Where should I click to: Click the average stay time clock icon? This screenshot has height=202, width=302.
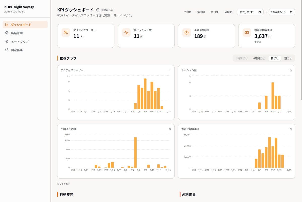point(187,33)
